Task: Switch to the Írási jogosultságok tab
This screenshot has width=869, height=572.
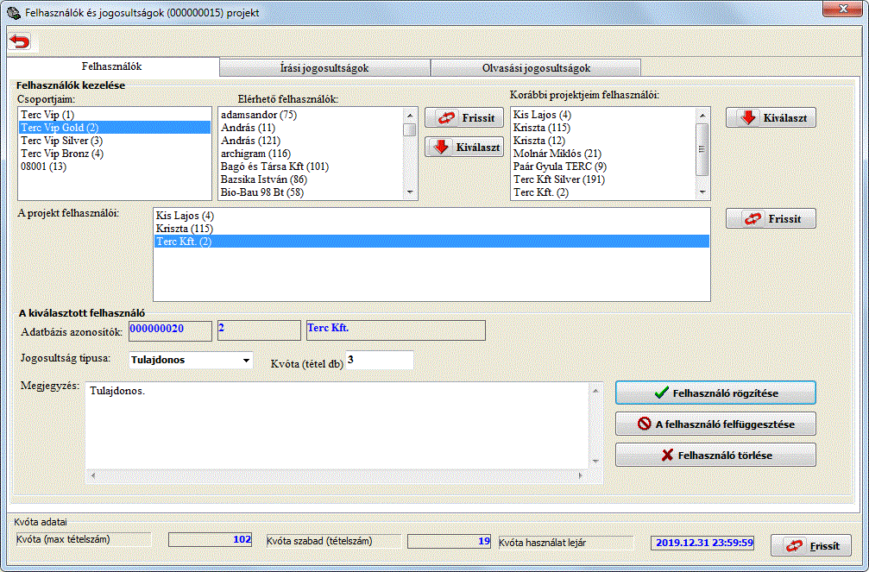Action: 324,68
